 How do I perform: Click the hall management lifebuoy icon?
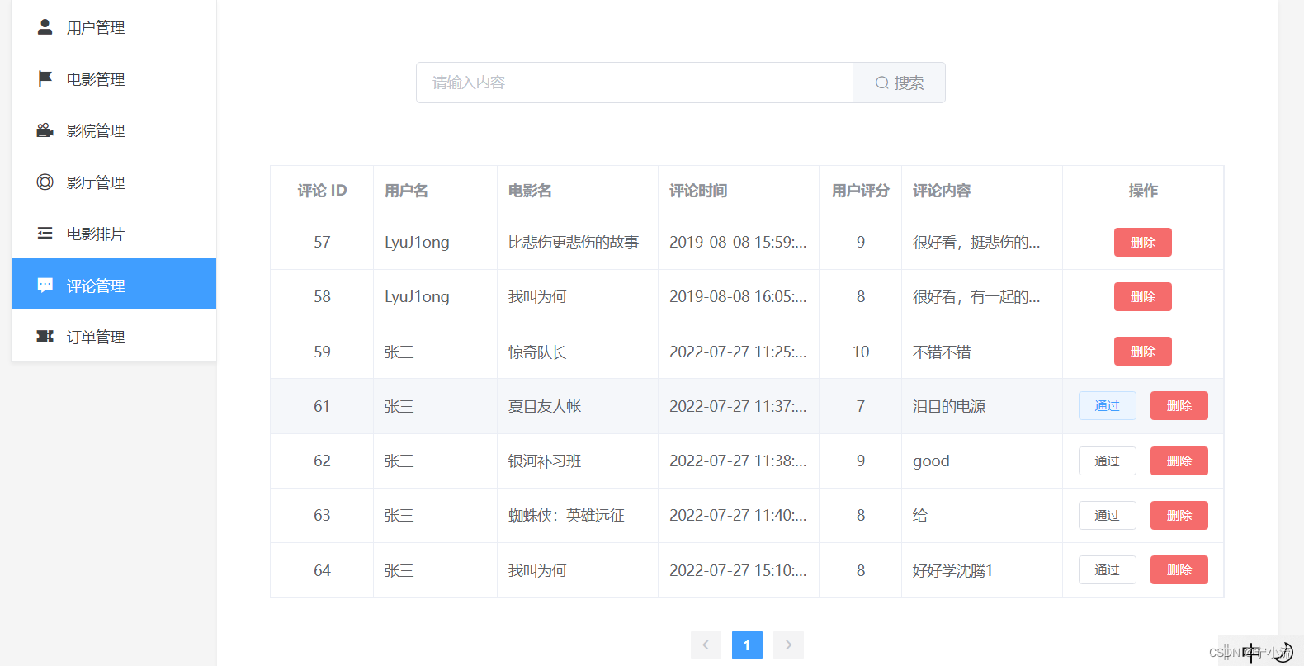click(45, 182)
